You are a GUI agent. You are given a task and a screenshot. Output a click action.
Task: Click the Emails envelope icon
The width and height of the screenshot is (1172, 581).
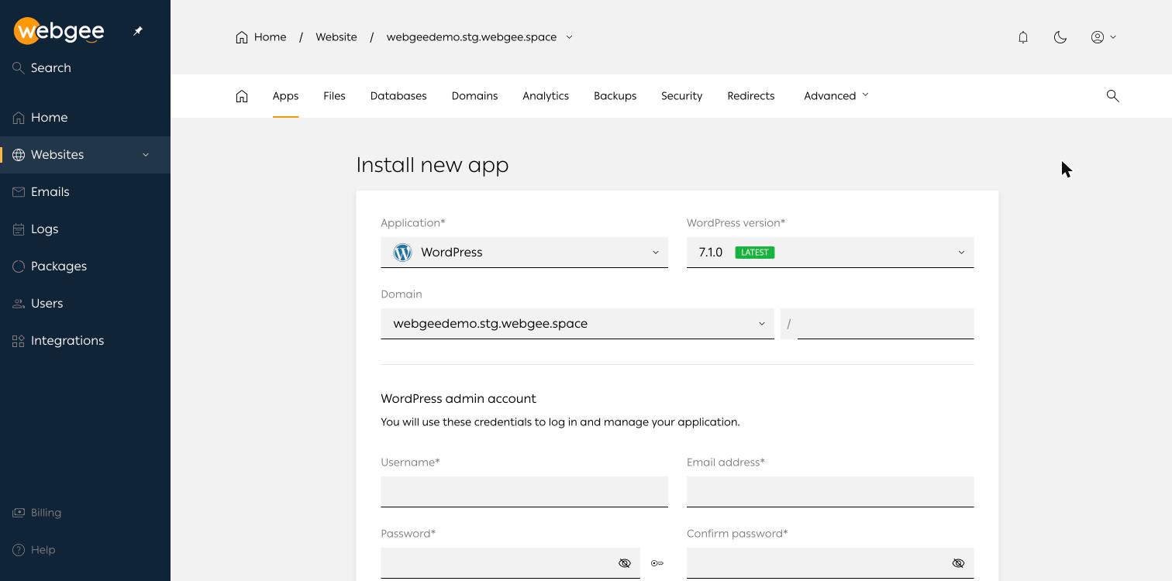pyautogui.click(x=19, y=192)
